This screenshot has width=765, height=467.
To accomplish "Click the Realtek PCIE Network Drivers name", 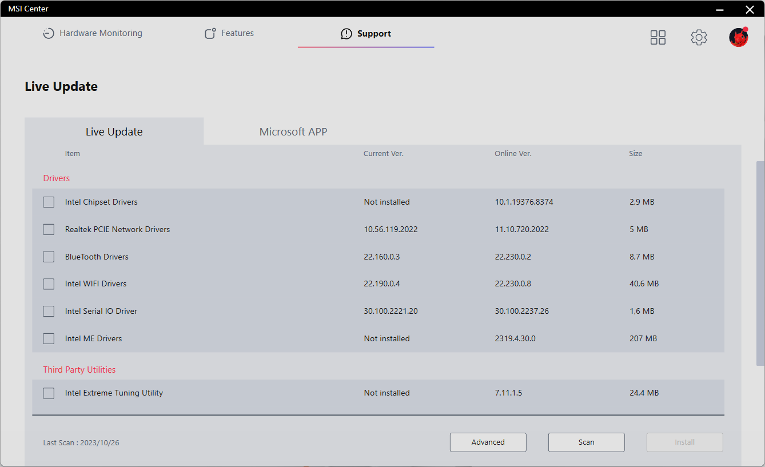I will pos(118,229).
